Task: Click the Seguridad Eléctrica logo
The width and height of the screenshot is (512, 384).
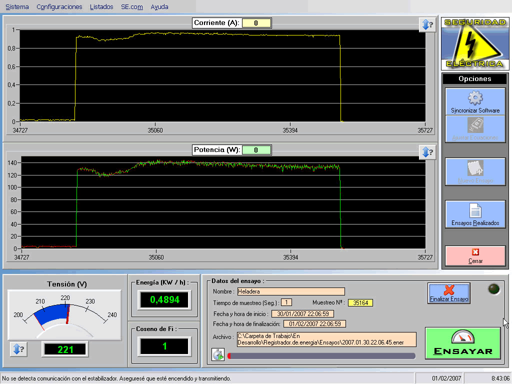Action: (474, 43)
